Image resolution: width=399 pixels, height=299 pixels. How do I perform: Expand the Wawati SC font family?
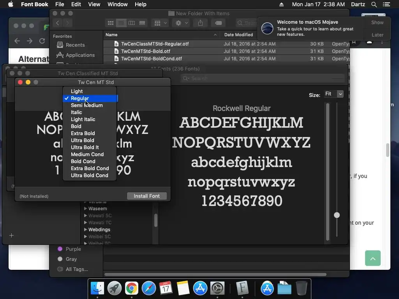pyautogui.click(x=85, y=216)
